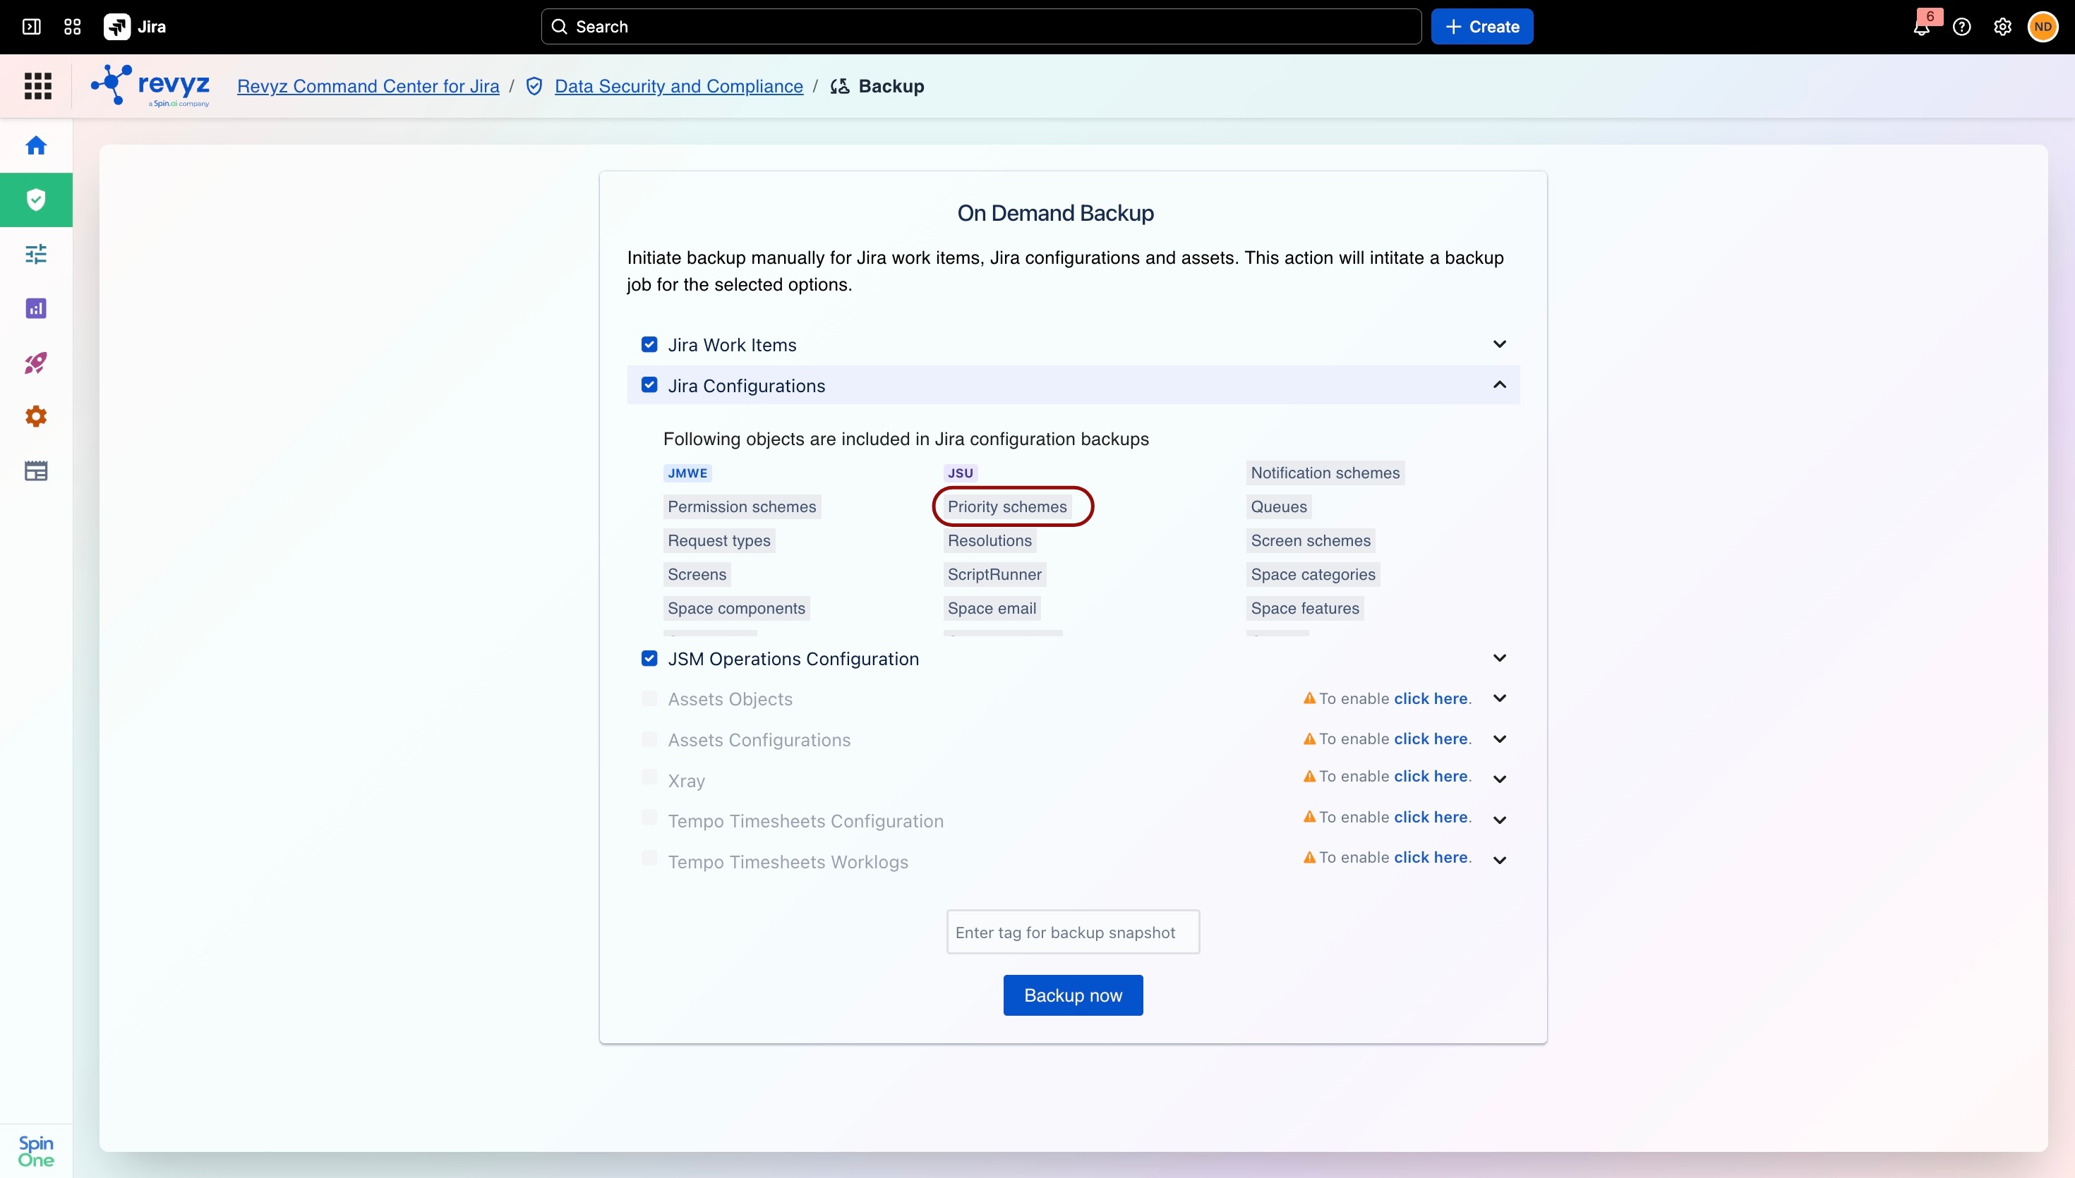Expand the Xray row chevron

[1500, 779]
